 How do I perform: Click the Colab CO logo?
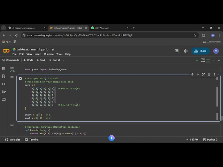point(6,51)
